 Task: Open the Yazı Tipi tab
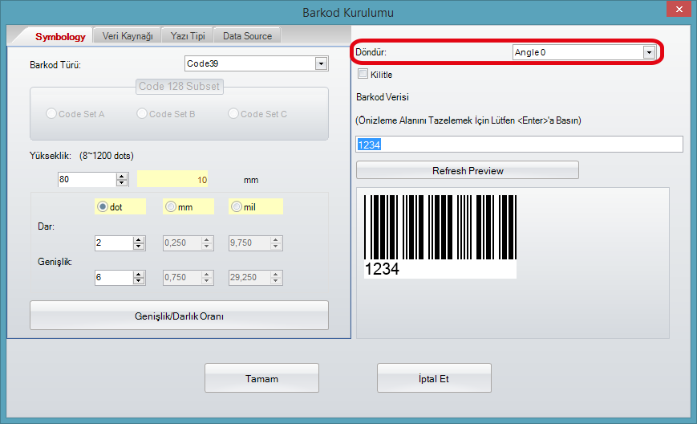(x=188, y=36)
